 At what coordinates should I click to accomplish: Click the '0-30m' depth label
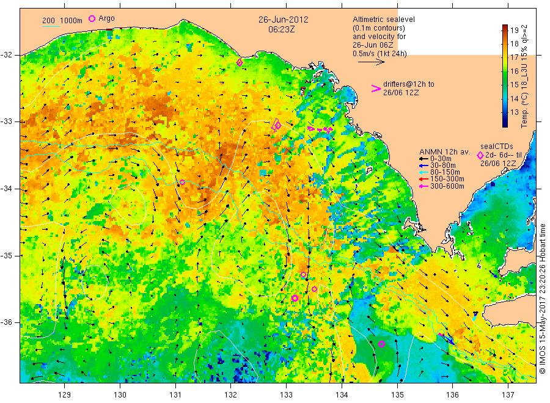[441, 159]
